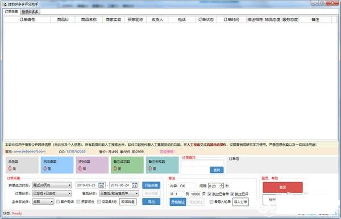The image size is (341, 219).
Task: Click the blue 导出 button
Action: (x=151, y=201)
